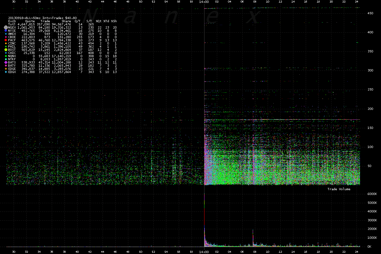Image resolution: width=381 pixels, height=254 pixels.
Task: Click EDGX share value '12,857,864'
Action: [x=61, y=72]
